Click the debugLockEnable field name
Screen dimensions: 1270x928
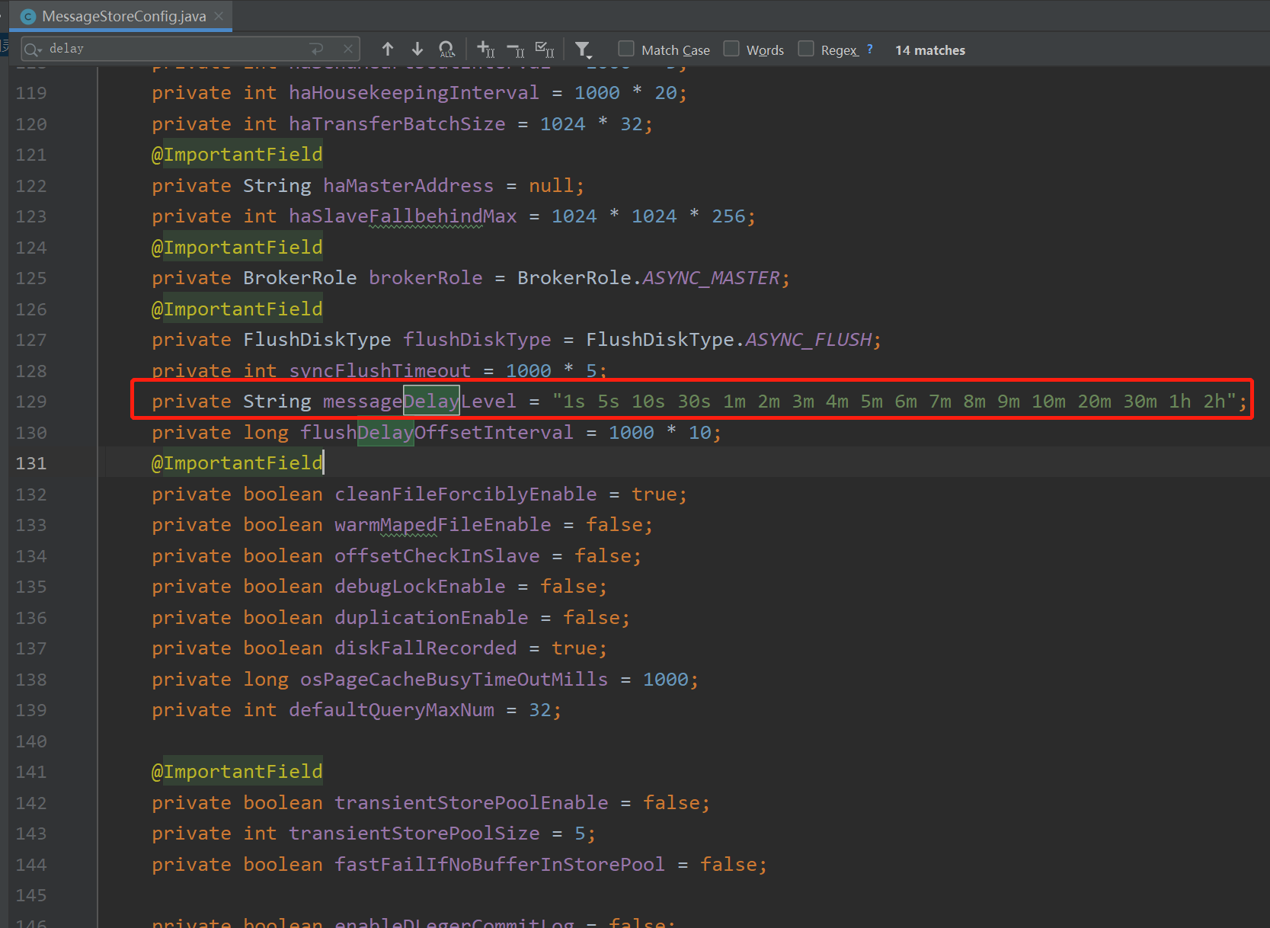coord(420,587)
